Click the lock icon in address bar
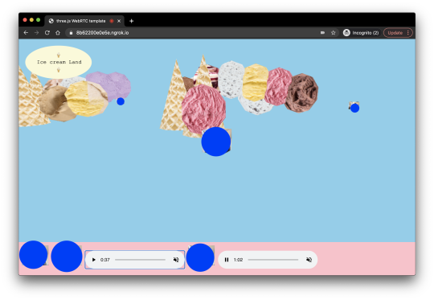Viewport: 434px width, 300px height. (x=71, y=33)
